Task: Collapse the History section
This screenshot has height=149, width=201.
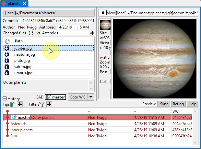Action: pos(5,98)
